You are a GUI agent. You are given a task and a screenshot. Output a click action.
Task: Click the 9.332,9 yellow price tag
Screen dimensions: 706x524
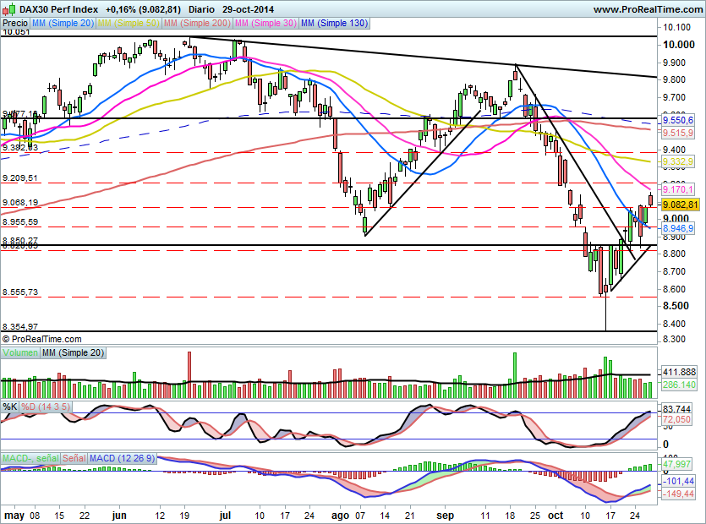pyautogui.click(x=678, y=161)
